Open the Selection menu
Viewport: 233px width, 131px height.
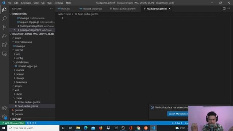coord(26,3)
